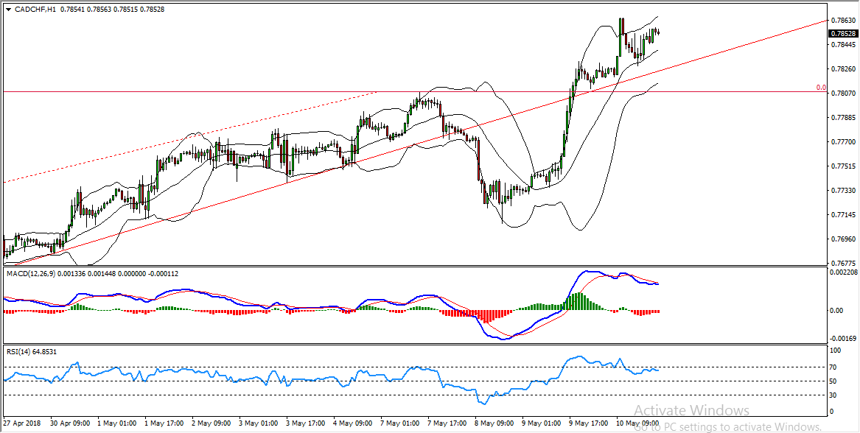Click time axis label 30 Apr 09:00
Screen dimensions: 860x433
[71, 423]
